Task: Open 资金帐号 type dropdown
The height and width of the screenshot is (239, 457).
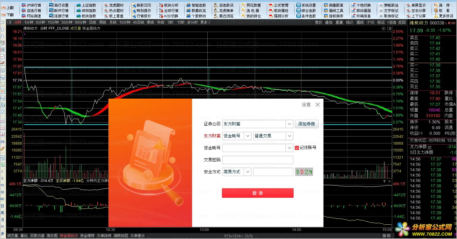Action: pos(248,136)
